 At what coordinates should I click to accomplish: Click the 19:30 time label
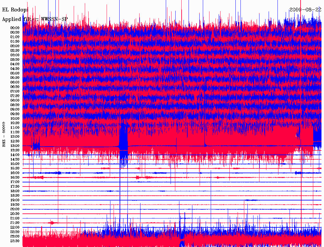click(x=15, y=205)
